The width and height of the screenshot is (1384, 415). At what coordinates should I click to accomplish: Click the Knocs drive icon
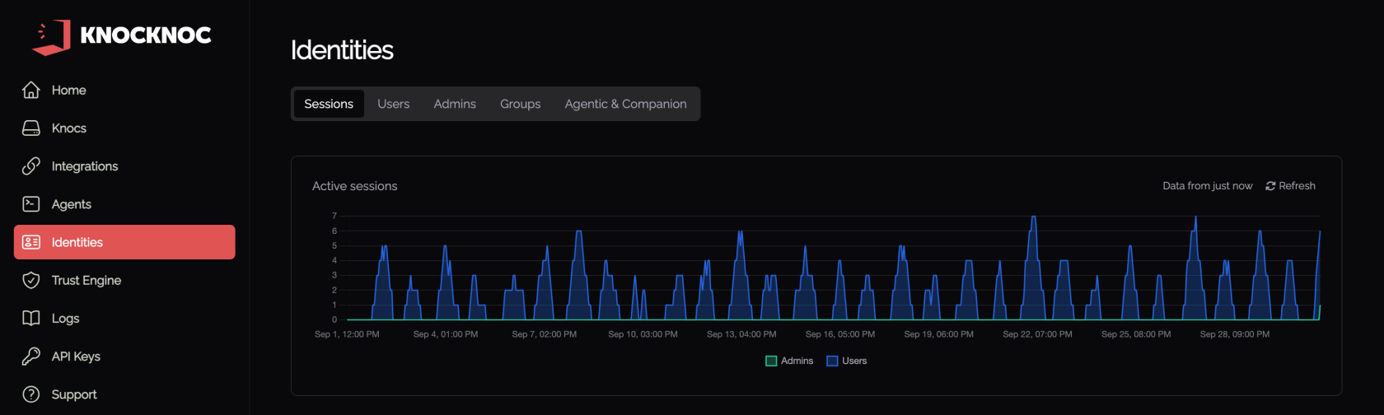[x=31, y=128]
